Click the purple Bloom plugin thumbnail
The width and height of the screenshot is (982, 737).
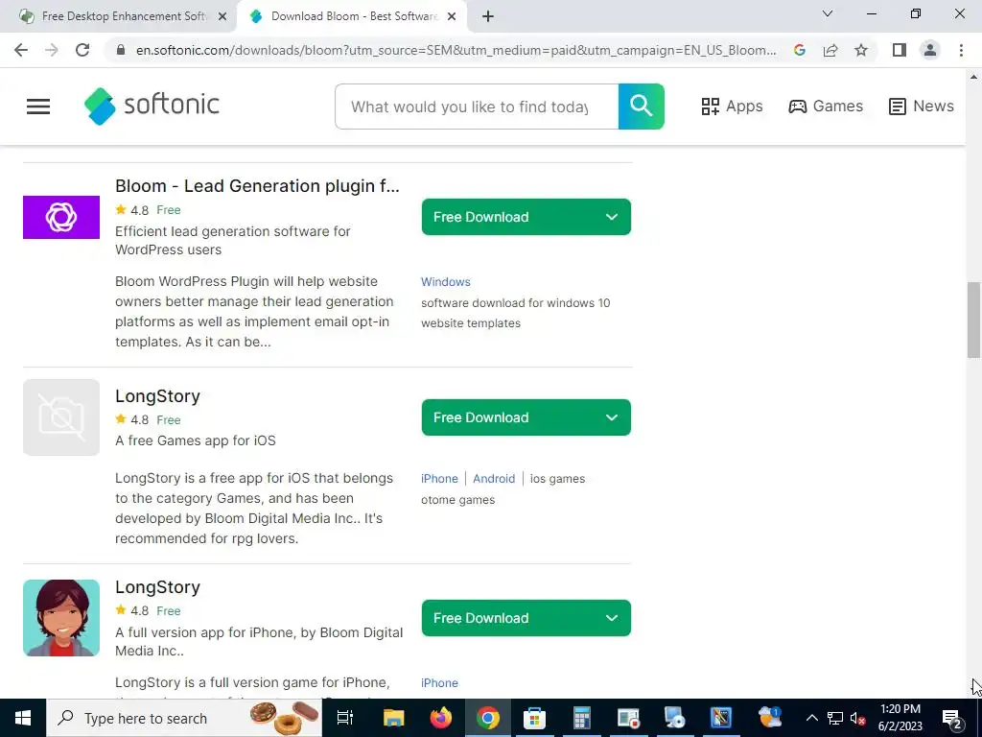(x=61, y=218)
